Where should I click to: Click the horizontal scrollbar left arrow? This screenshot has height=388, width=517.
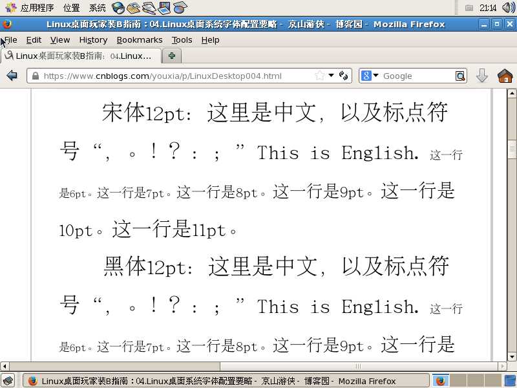[5, 366]
